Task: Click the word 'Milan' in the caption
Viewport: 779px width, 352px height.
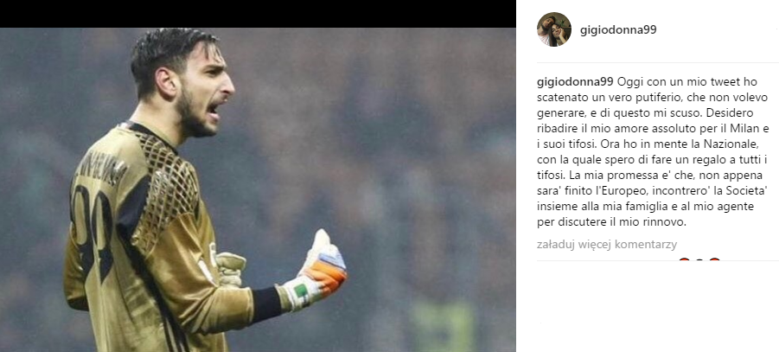Action: tap(737, 128)
